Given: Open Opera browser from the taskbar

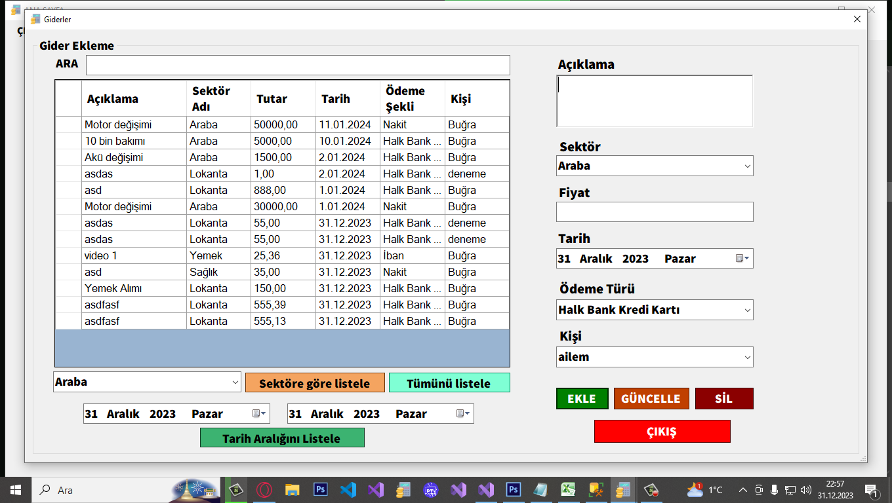Looking at the screenshot, I should coord(264,490).
